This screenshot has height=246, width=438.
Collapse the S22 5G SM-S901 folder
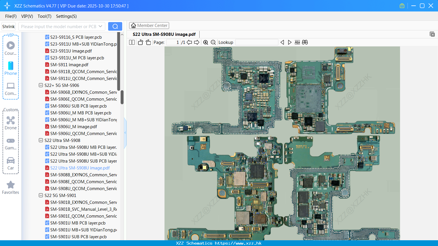pyautogui.click(x=41, y=195)
